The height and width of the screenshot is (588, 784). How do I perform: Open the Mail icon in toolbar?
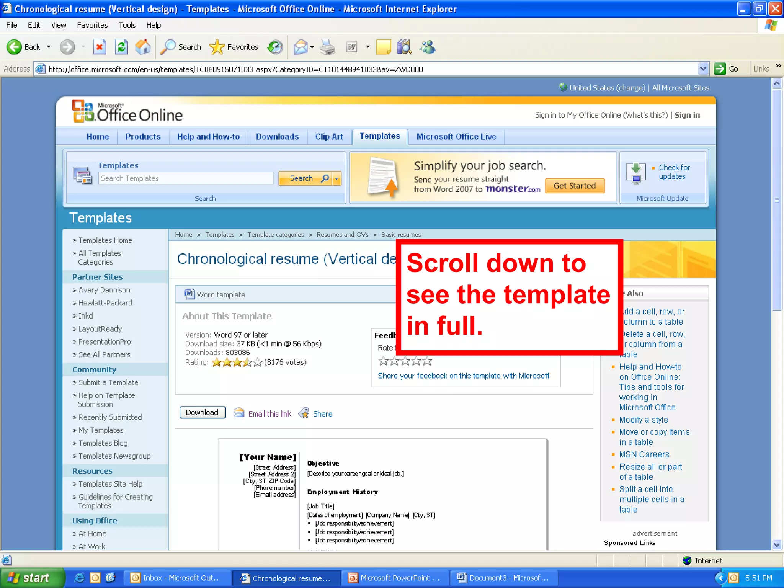(301, 47)
